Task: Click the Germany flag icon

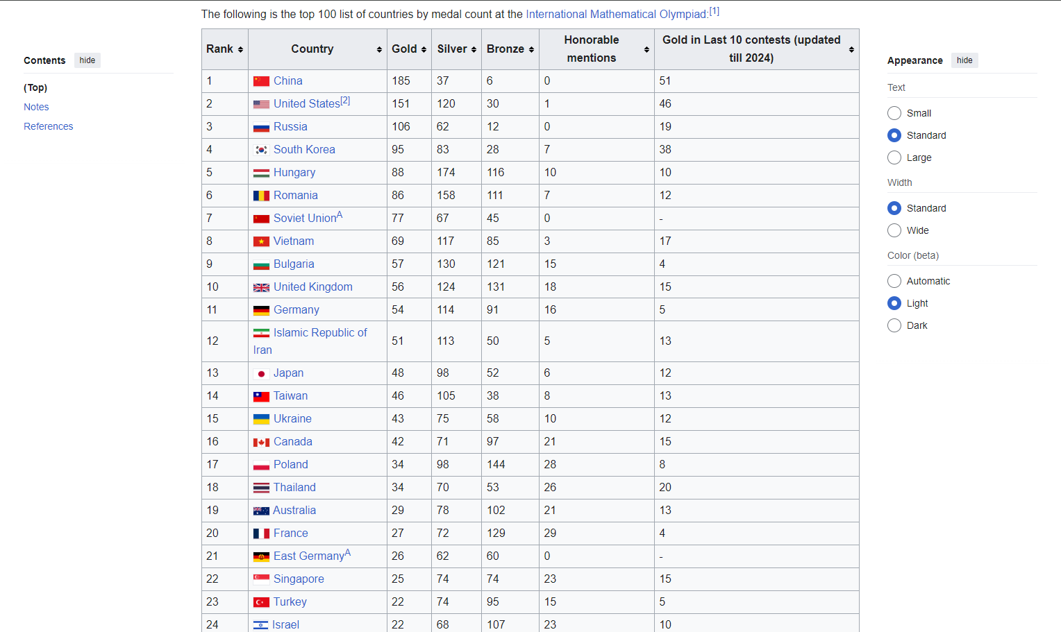Action: tap(261, 310)
